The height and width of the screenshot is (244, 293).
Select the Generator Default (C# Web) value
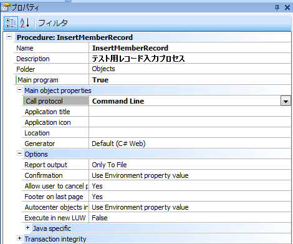click(x=190, y=144)
